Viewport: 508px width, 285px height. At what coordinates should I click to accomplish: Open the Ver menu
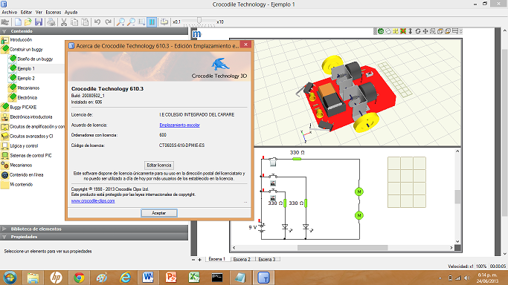click(x=39, y=13)
